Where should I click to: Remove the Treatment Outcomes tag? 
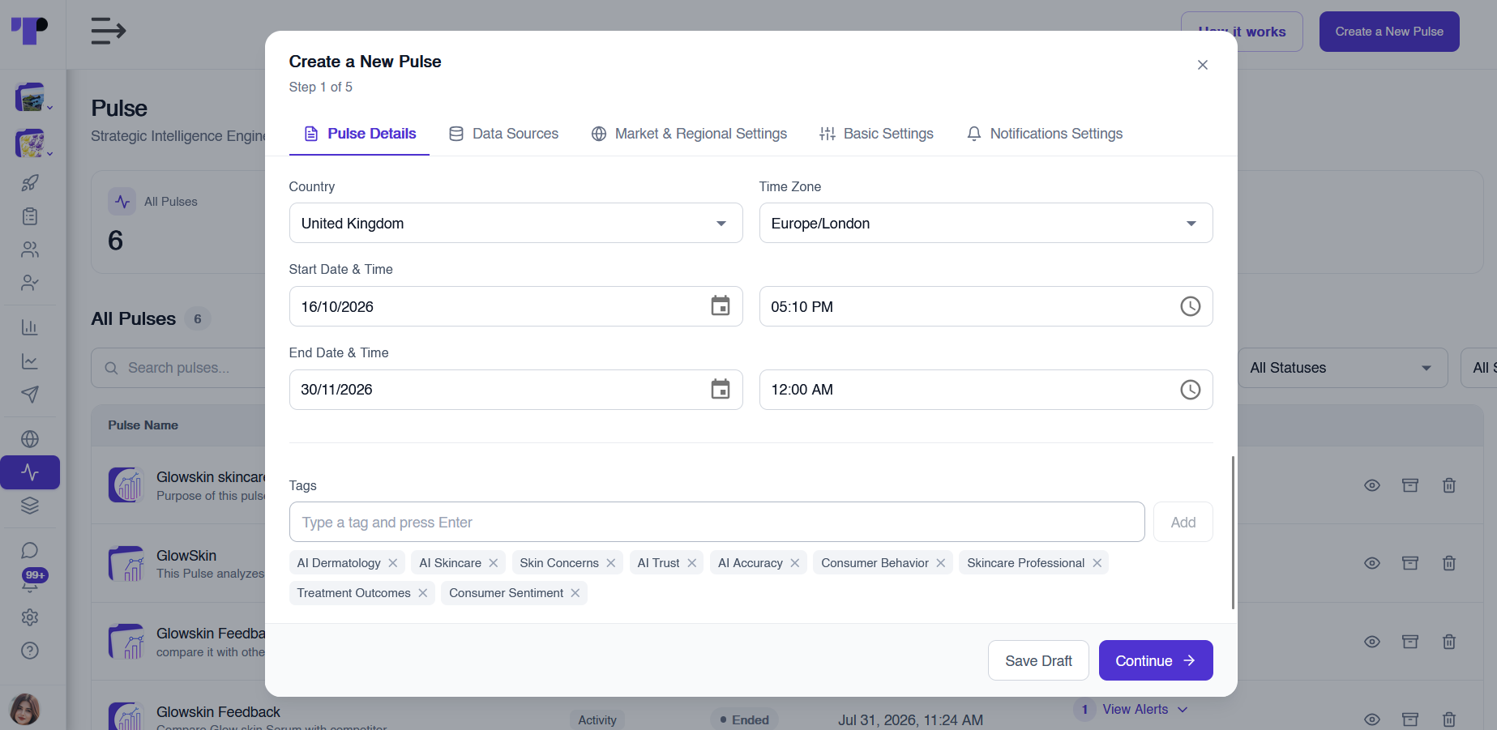click(x=423, y=593)
